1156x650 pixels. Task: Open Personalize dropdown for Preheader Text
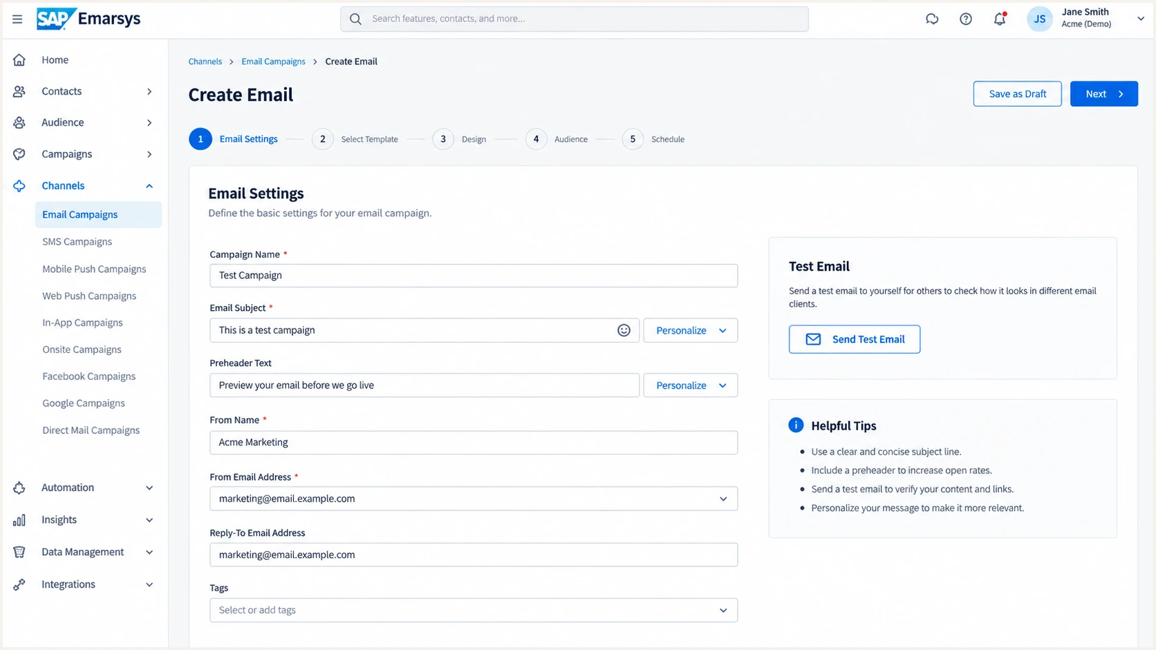[x=691, y=385]
